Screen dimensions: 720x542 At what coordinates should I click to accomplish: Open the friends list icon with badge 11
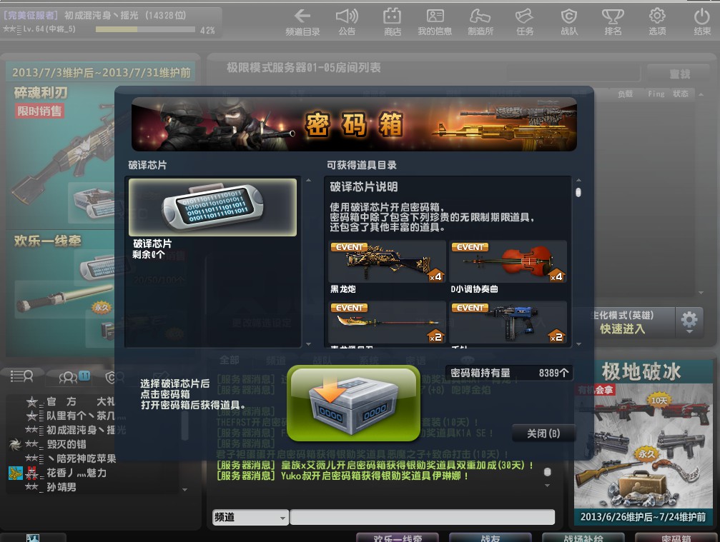coord(74,377)
